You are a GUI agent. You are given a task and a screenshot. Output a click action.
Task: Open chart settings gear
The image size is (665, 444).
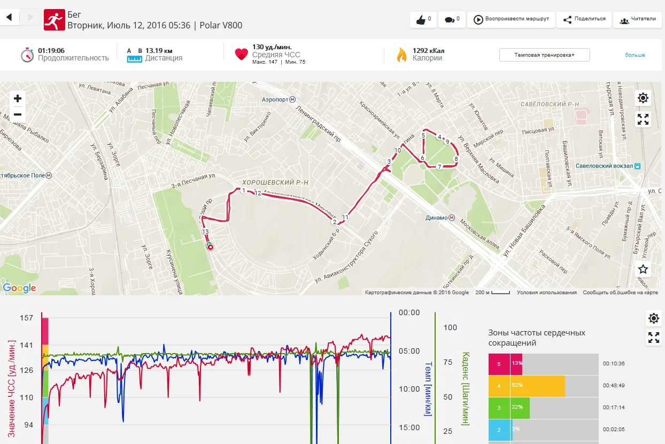(x=653, y=319)
